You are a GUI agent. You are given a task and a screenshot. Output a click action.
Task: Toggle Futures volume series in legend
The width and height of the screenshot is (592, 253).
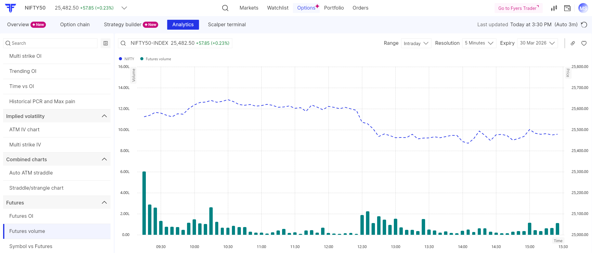156,59
